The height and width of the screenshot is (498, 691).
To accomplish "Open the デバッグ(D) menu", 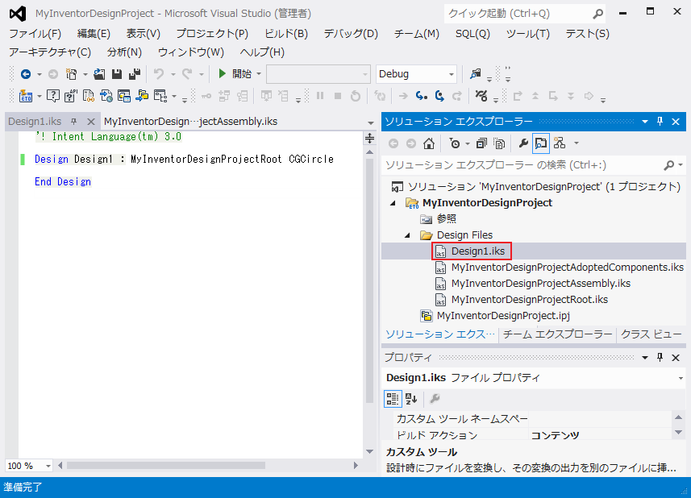I will (351, 34).
